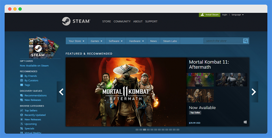The image size is (272, 138).
Task: Open the language dropdown
Action: tap(237, 15)
